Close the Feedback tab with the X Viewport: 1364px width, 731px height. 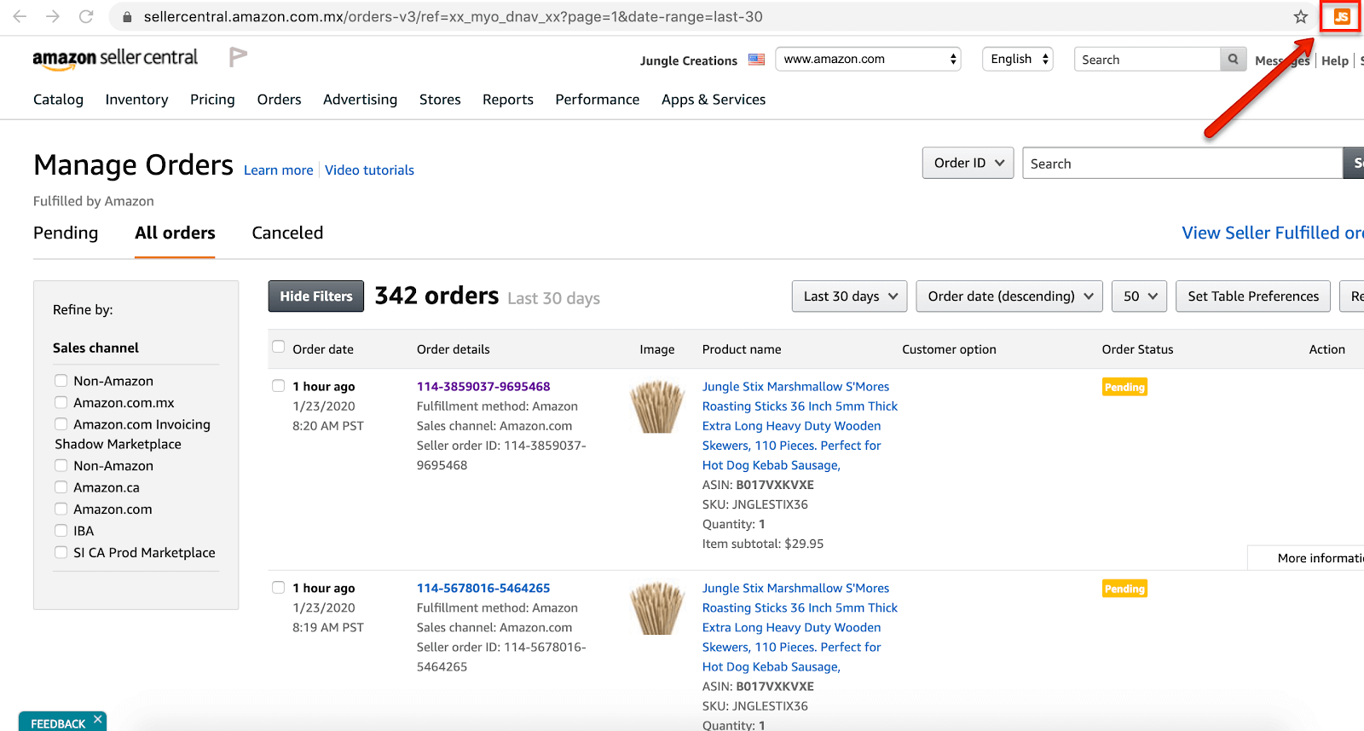(98, 720)
